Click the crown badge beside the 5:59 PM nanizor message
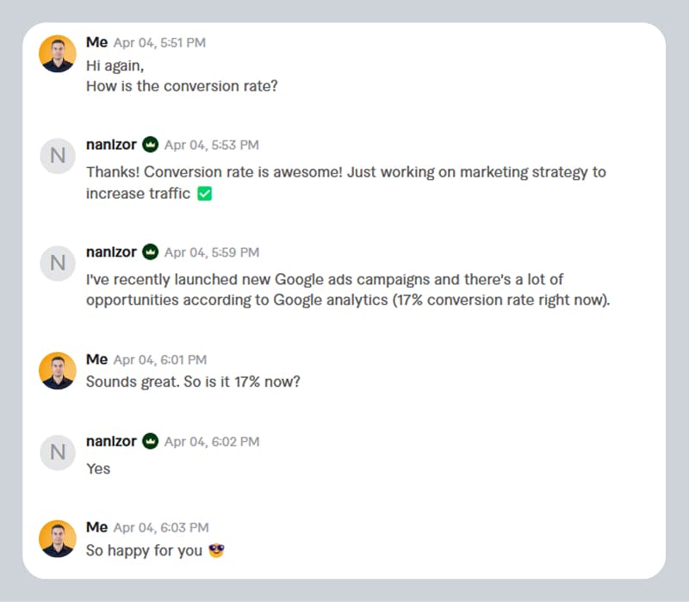The height and width of the screenshot is (602, 689). pyautogui.click(x=151, y=252)
